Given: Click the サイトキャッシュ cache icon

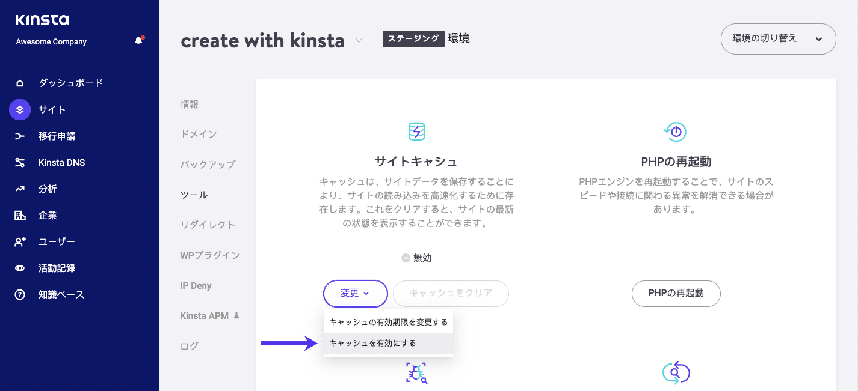Looking at the screenshot, I should [x=416, y=132].
